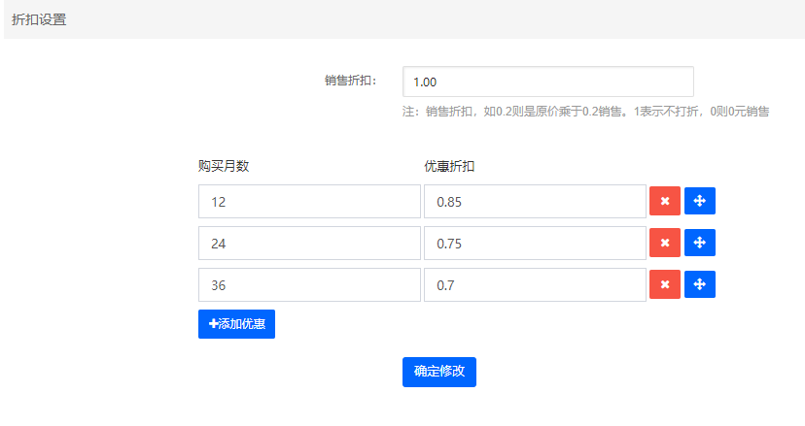Click the 购买月数 column heading
805x426 pixels.
(224, 166)
